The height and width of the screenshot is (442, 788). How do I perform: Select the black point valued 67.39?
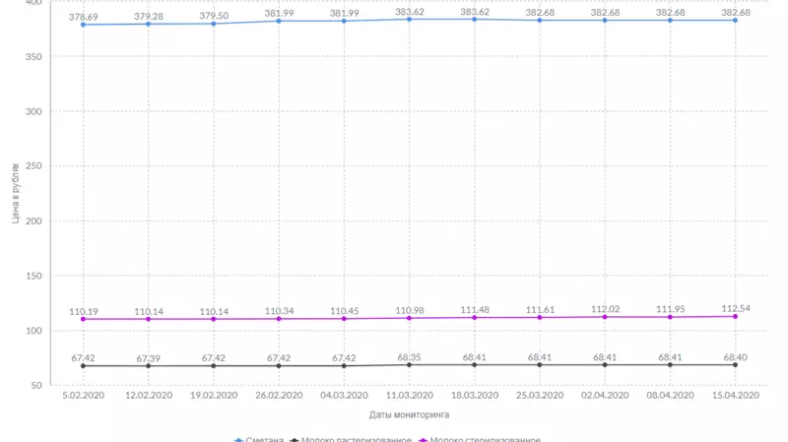pyautogui.click(x=149, y=366)
